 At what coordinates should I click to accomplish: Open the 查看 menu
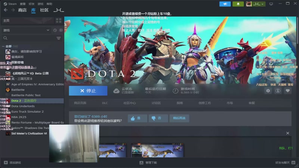(x=23, y=4)
